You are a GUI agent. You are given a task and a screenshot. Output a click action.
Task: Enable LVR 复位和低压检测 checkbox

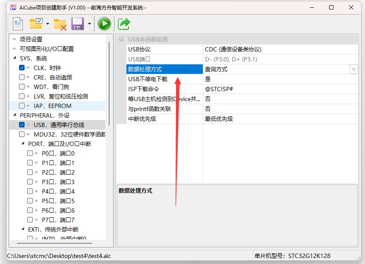(22, 96)
